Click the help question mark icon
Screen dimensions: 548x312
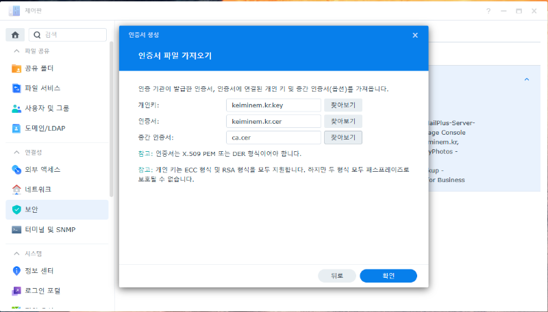pyautogui.click(x=488, y=12)
